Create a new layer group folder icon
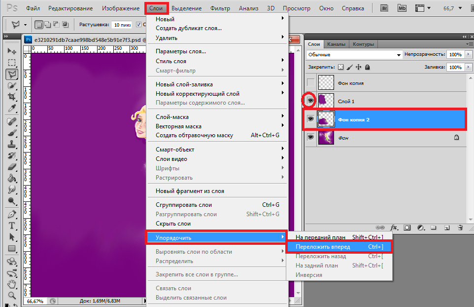 click(434, 228)
